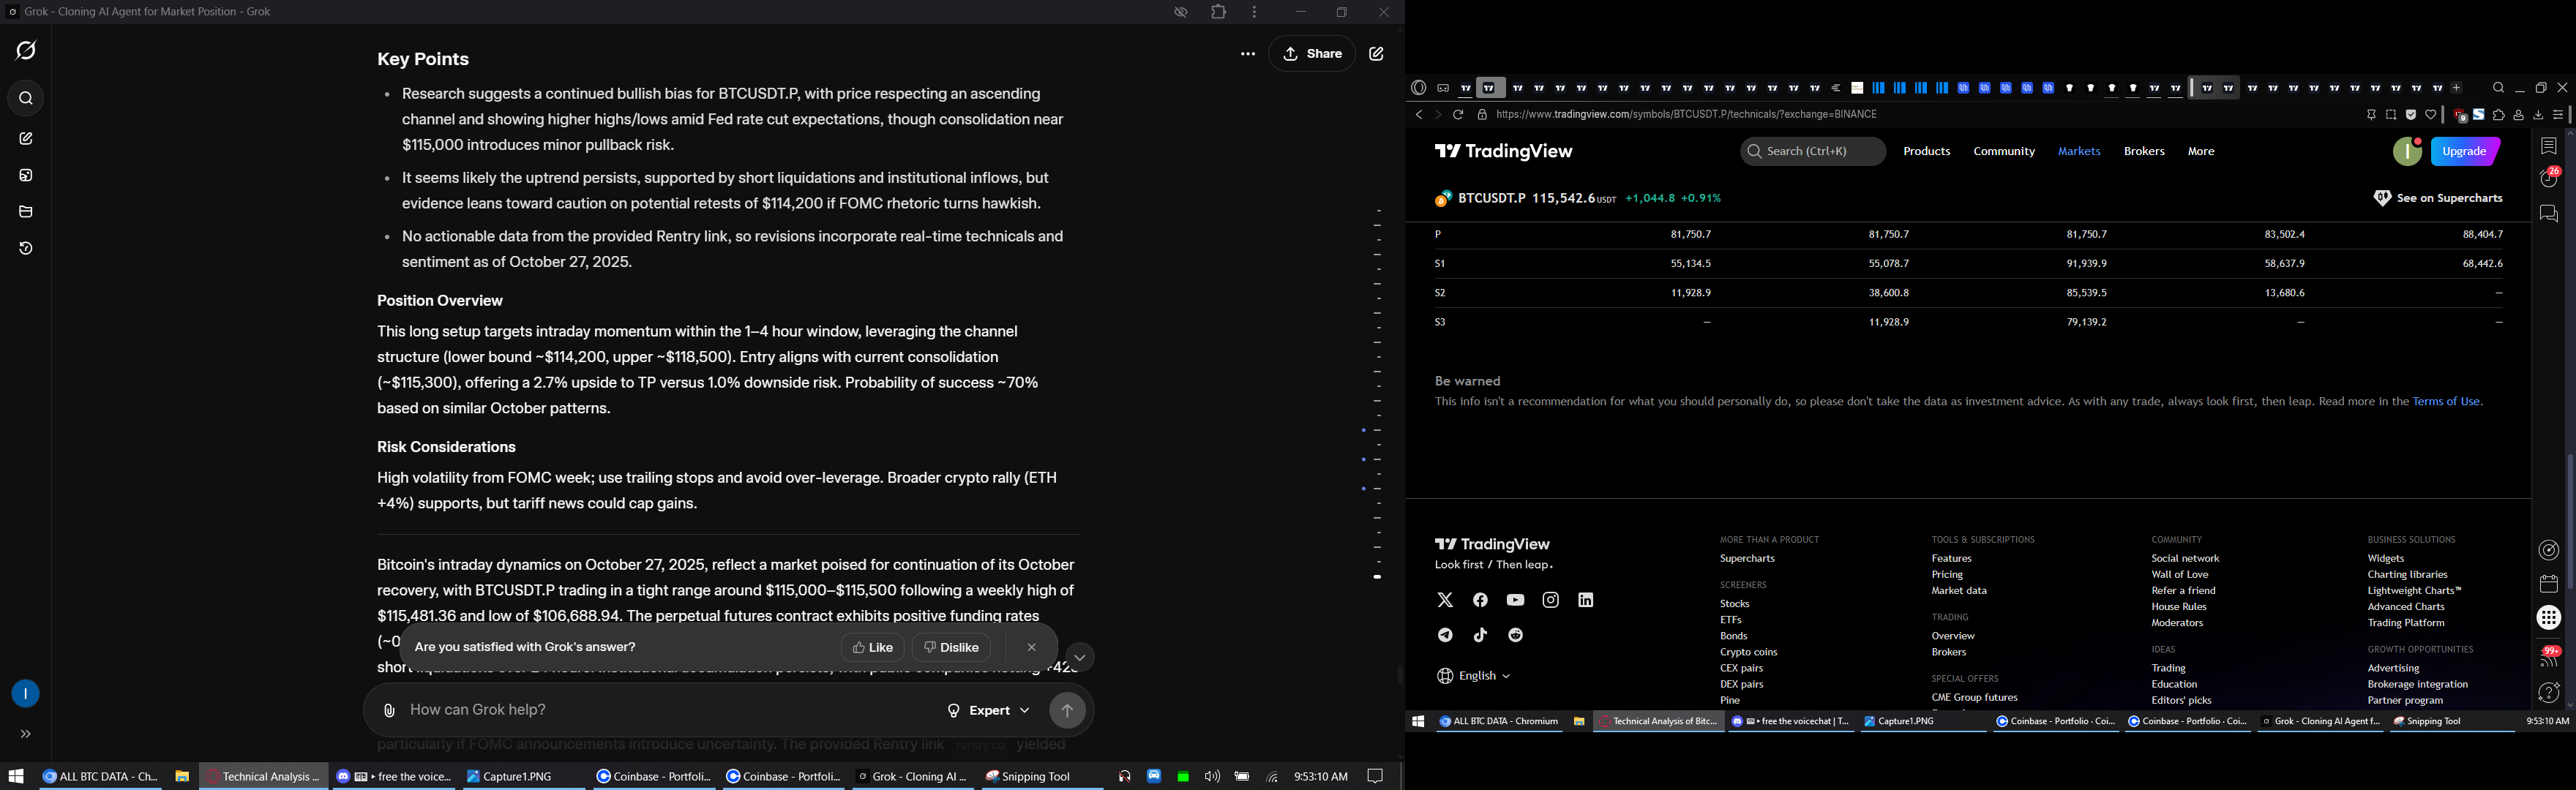Open Grok search in sidebar

(x=26, y=99)
